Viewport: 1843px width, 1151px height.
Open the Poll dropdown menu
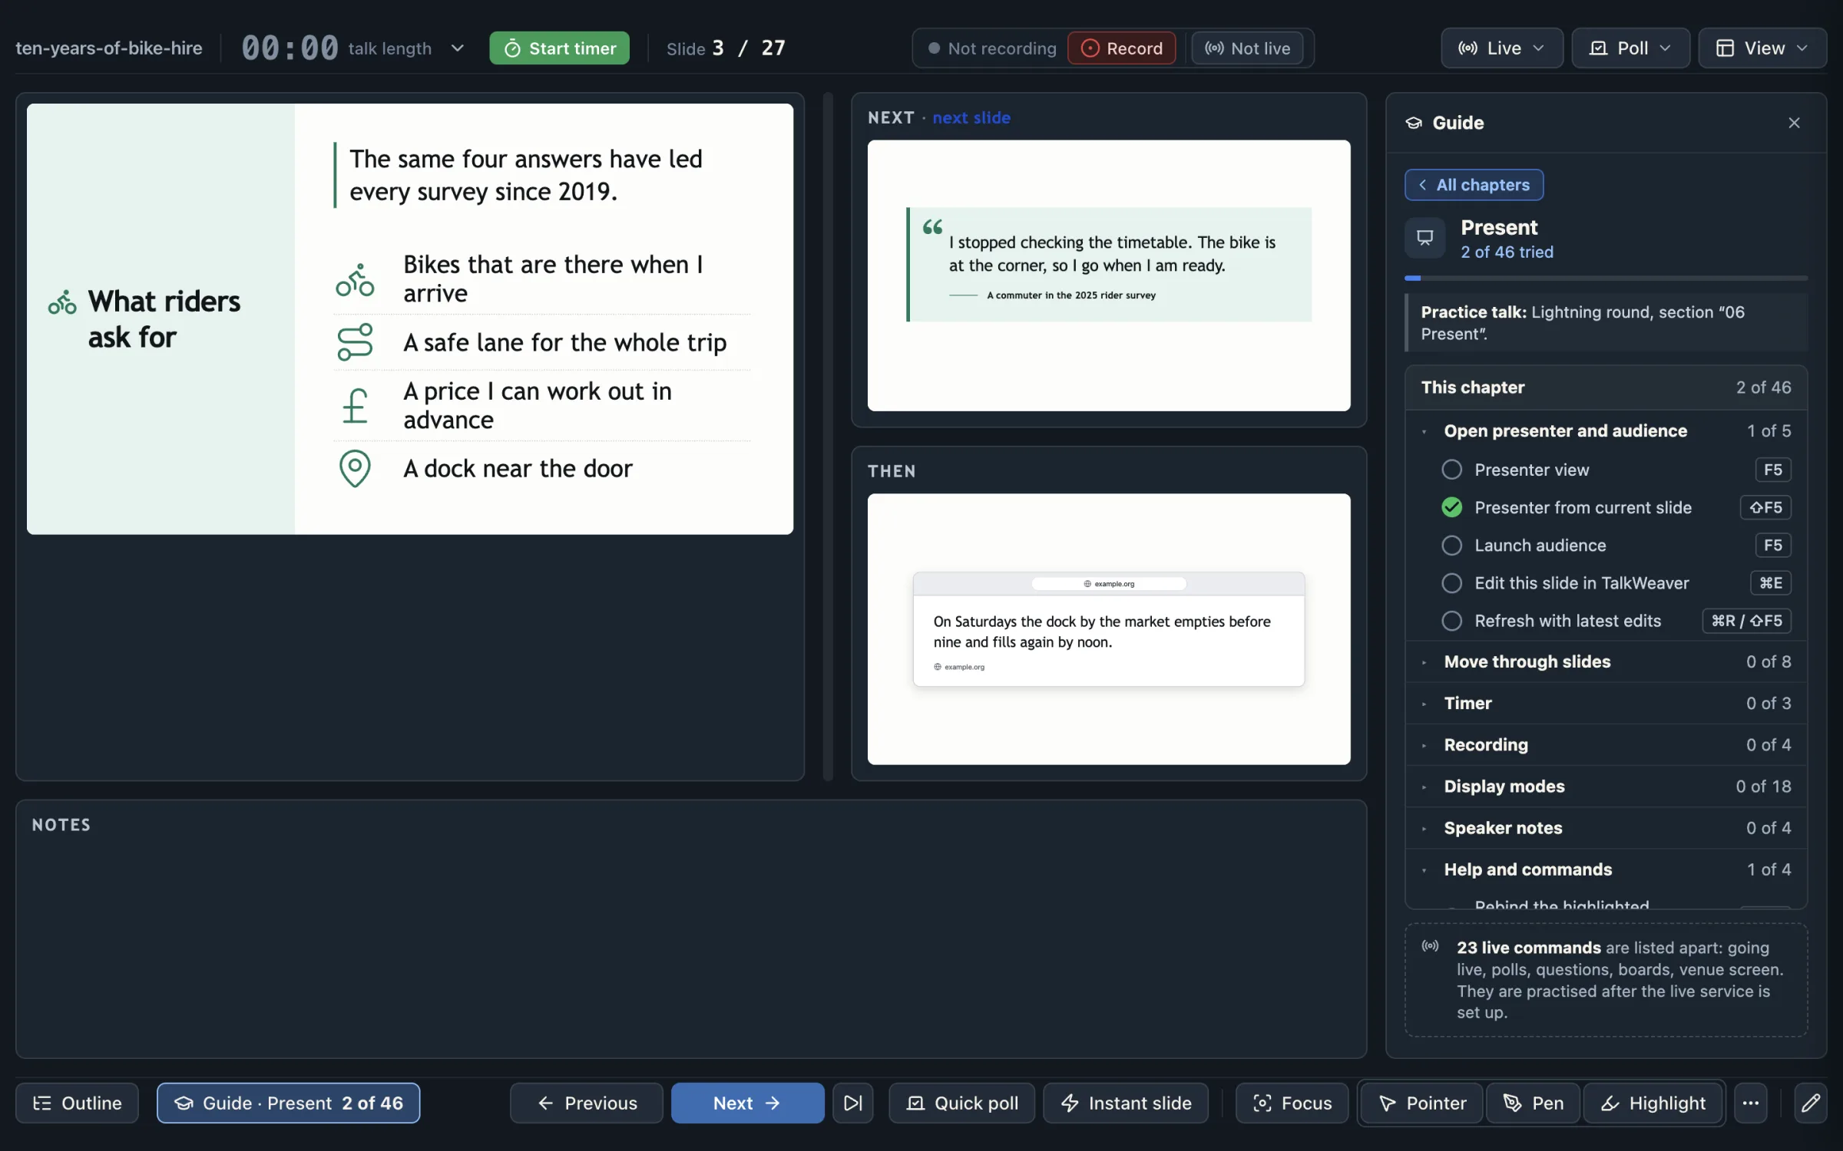[1631, 48]
